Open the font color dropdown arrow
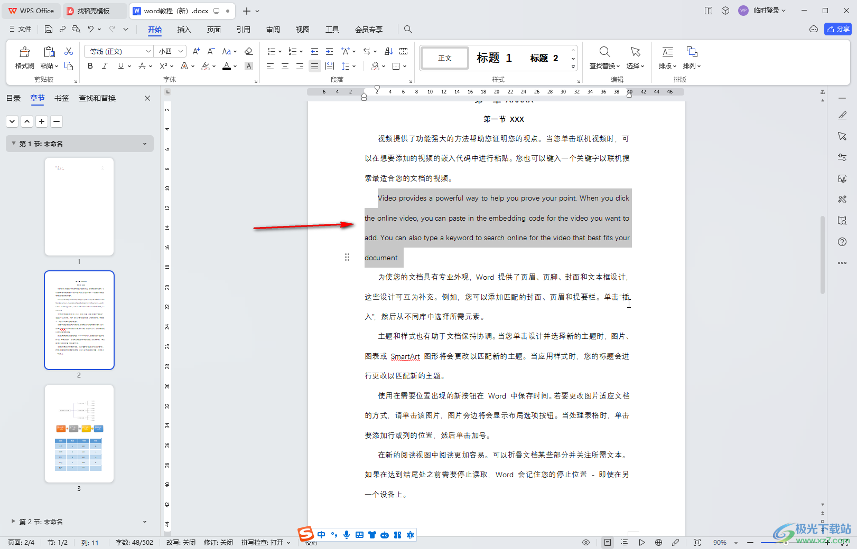857x549 pixels. click(x=235, y=67)
